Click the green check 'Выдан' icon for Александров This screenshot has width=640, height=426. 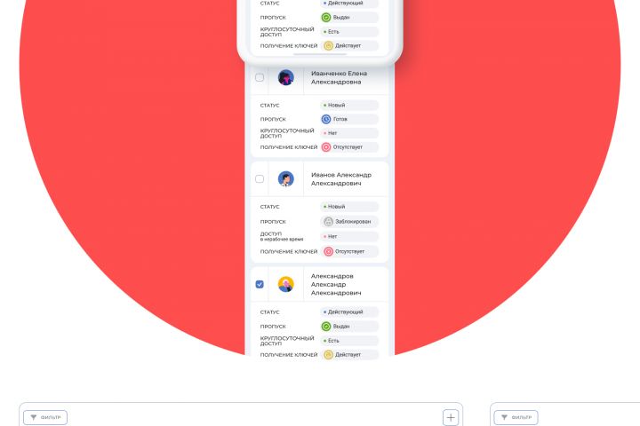click(326, 326)
